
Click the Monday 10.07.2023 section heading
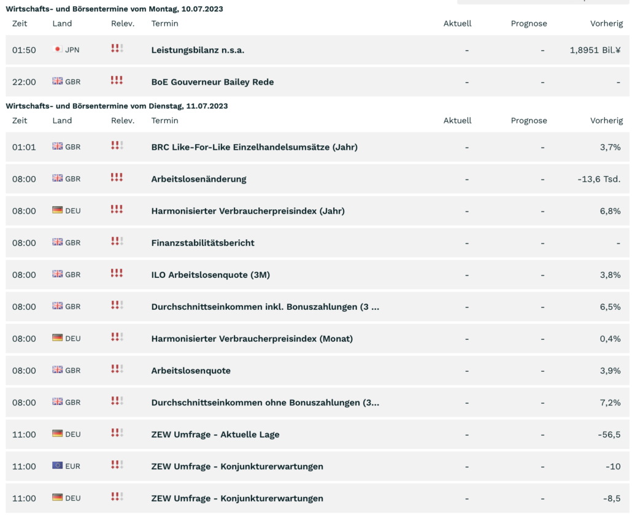tap(114, 9)
